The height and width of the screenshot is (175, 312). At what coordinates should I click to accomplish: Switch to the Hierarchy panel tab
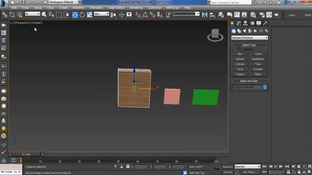point(245,23)
